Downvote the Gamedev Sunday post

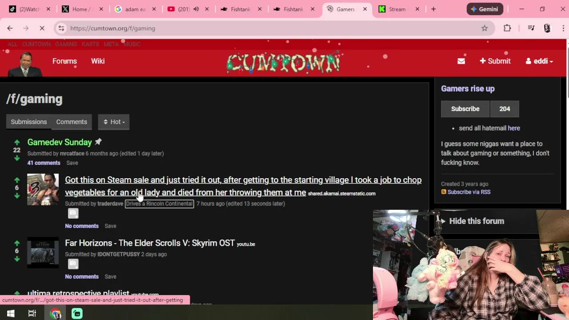tap(17, 158)
